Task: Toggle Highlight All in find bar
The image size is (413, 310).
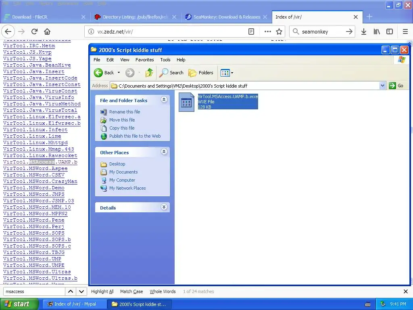Action: point(102,291)
